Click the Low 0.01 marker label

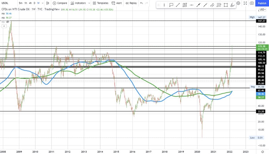256,138
